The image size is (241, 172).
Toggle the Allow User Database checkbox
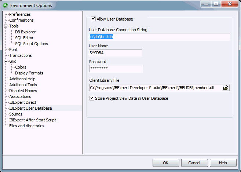(x=93, y=19)
